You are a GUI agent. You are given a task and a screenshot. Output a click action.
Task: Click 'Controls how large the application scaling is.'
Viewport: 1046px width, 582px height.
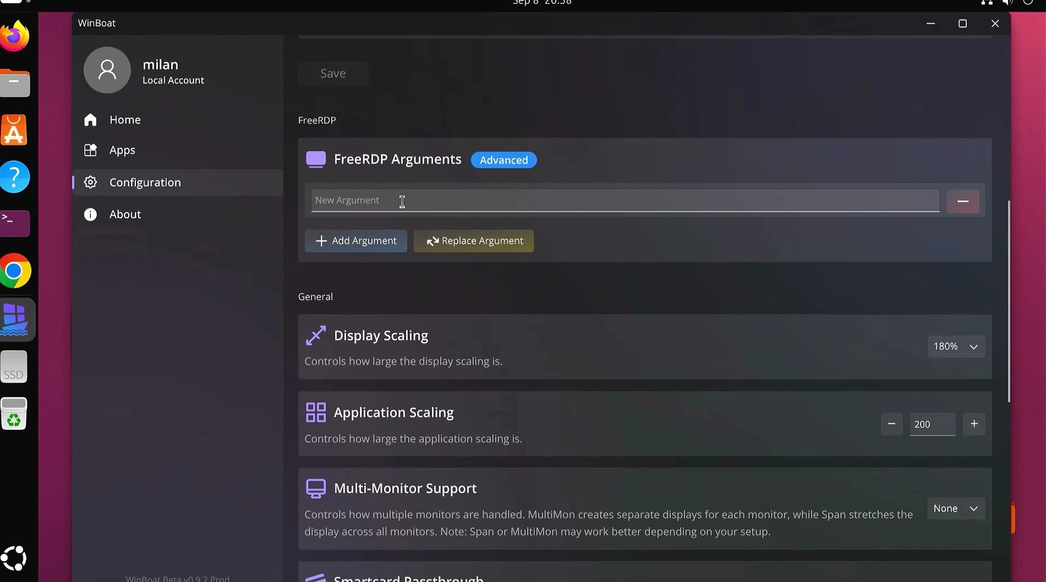point(413,439)
